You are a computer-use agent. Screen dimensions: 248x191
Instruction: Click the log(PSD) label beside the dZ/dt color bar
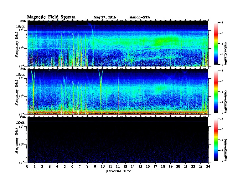pyautogui.click(x=226, y=150)
